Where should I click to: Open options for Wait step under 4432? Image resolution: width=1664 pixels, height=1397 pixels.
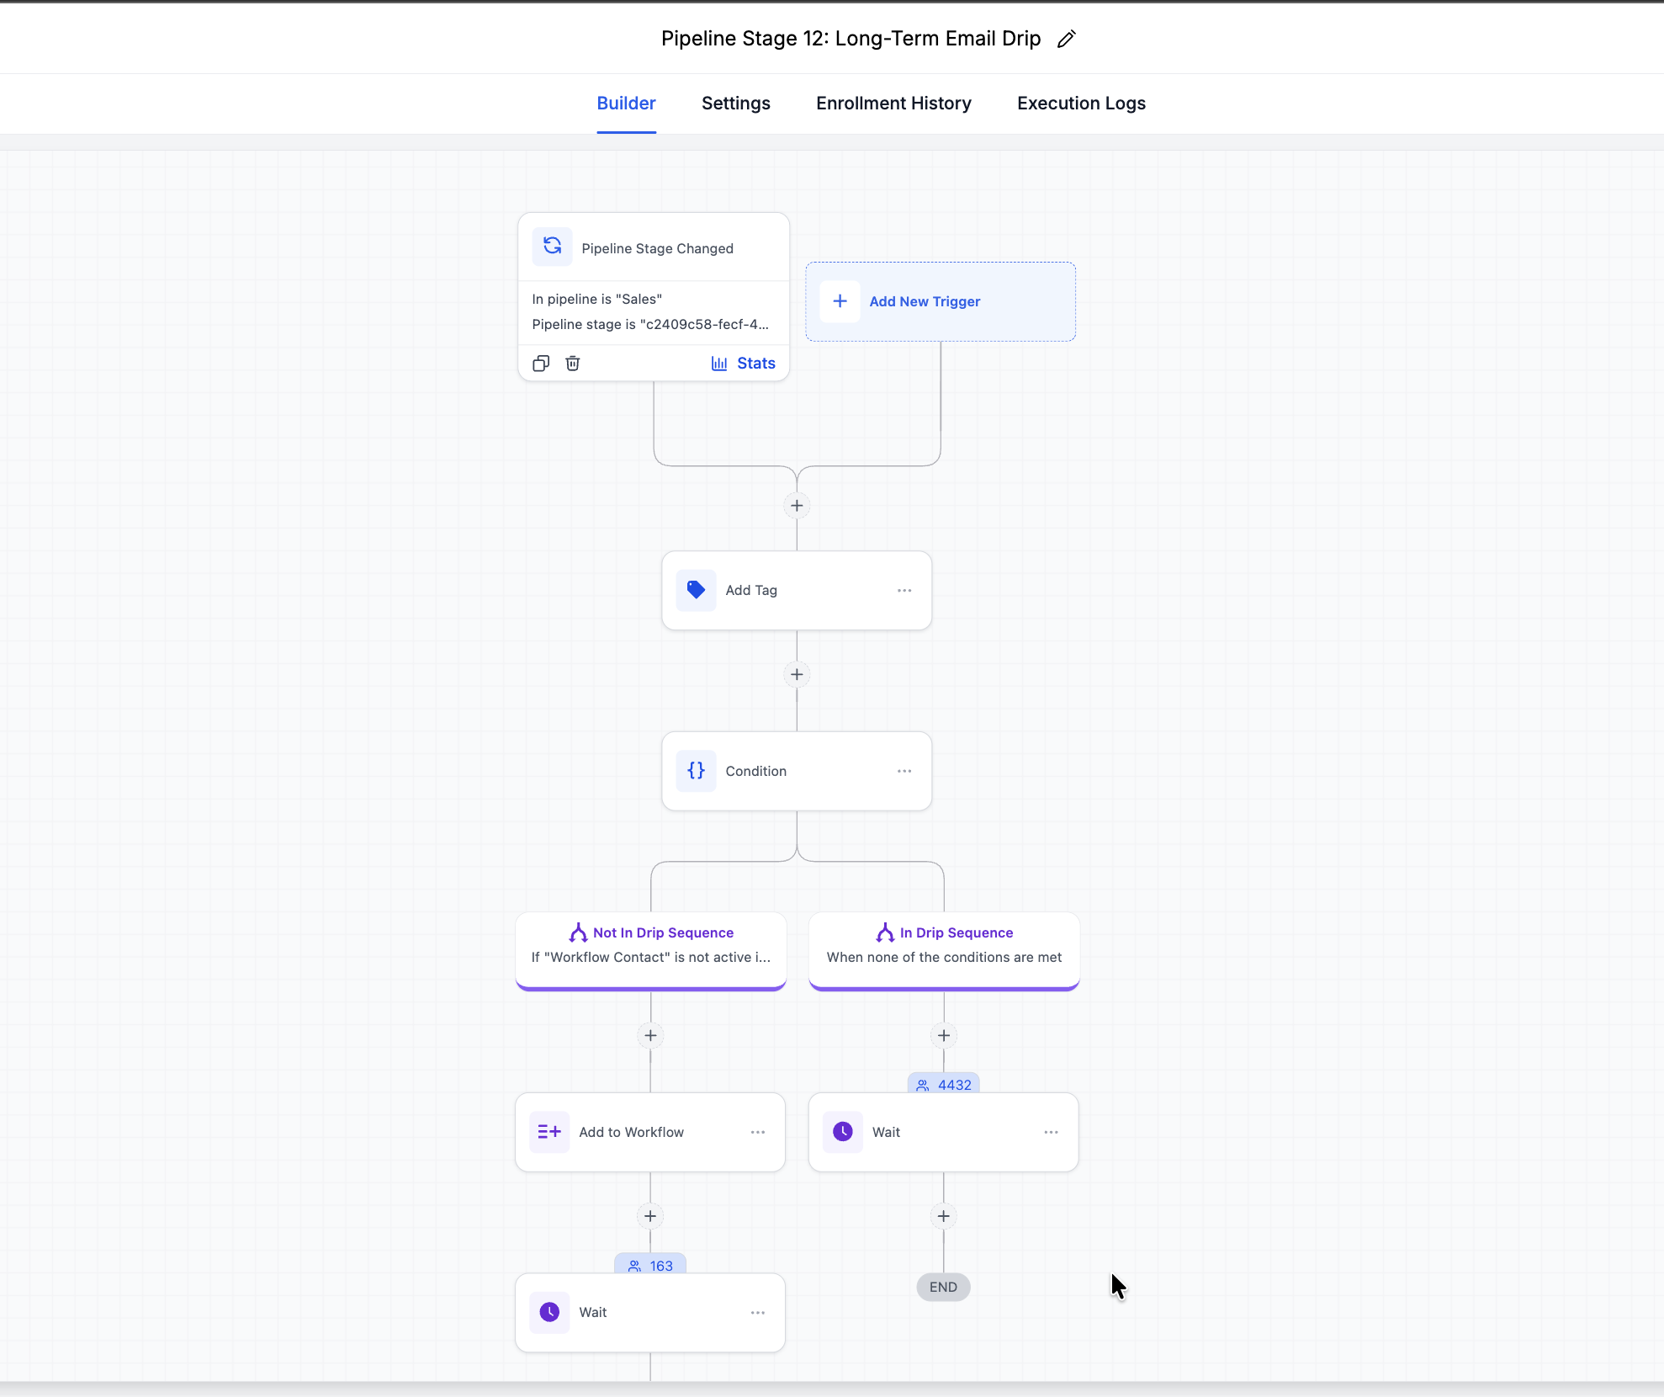(1051, 1133)
